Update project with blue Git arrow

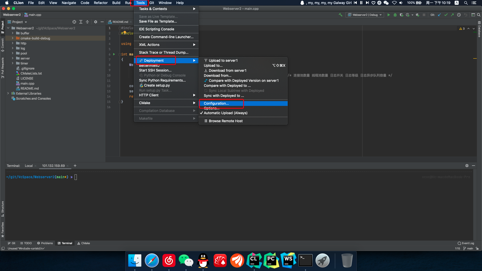(x=439, y=15)
